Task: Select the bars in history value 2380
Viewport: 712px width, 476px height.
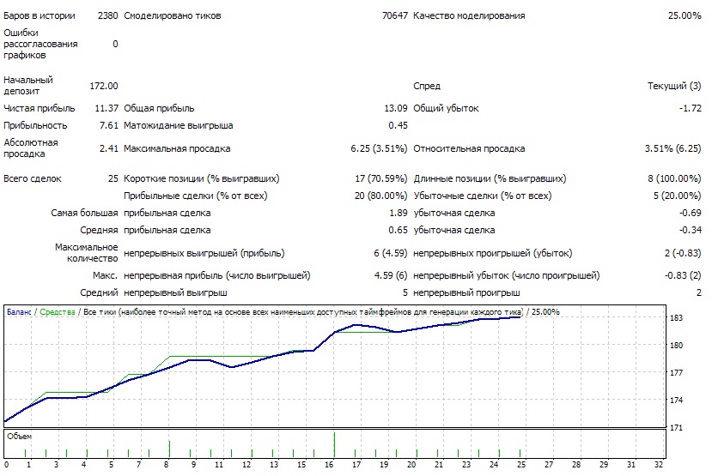Action: (107, 15)
